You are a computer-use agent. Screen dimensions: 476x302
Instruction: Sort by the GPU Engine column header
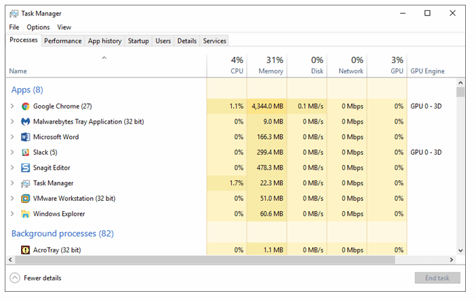click(427, 71)
